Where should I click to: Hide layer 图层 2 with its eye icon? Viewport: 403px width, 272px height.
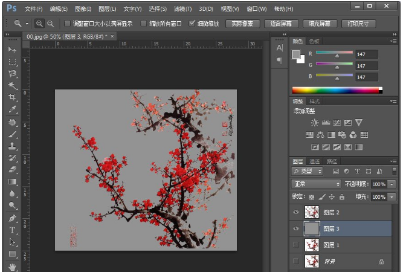pyautogui.click(x=296, y=212)
